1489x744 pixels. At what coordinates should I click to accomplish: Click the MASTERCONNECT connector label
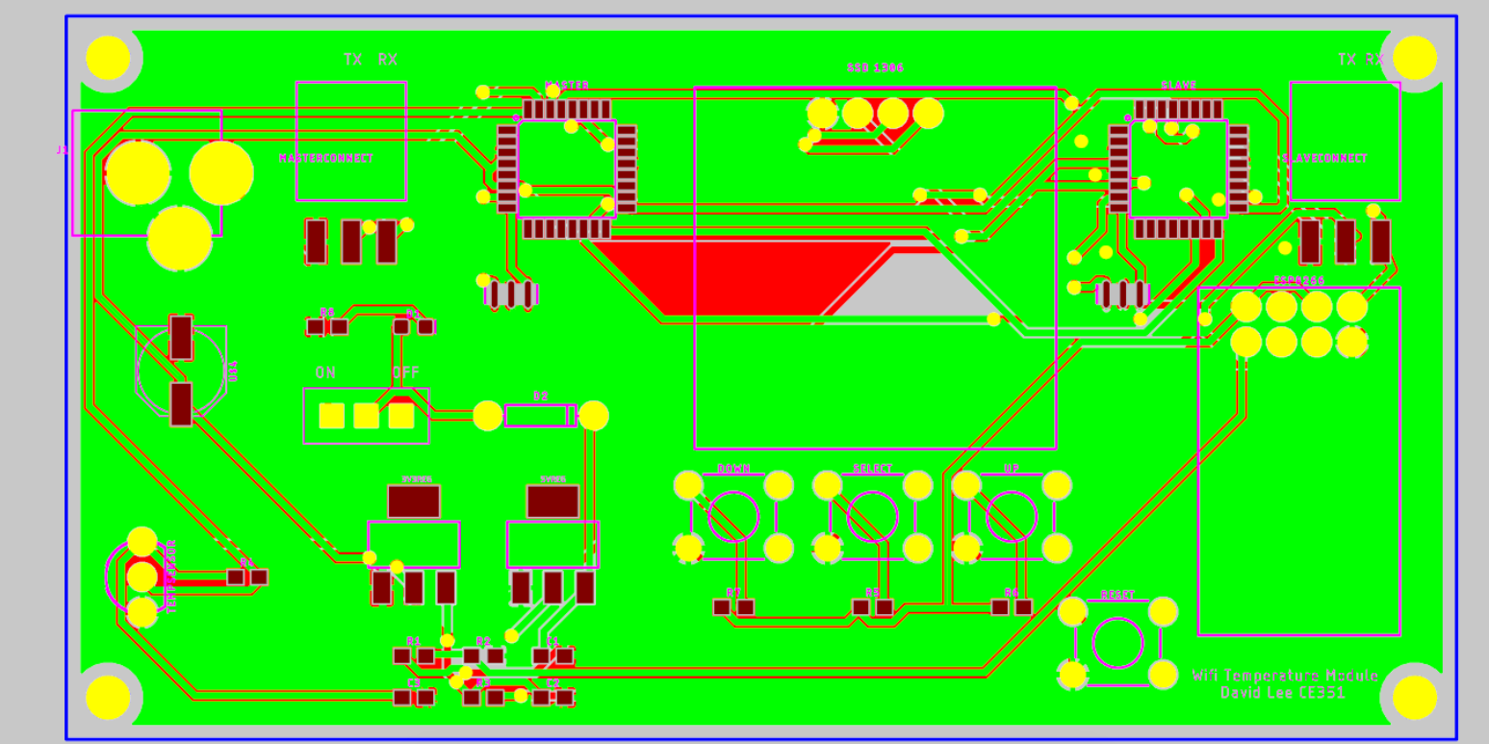(x=326, y=158)
